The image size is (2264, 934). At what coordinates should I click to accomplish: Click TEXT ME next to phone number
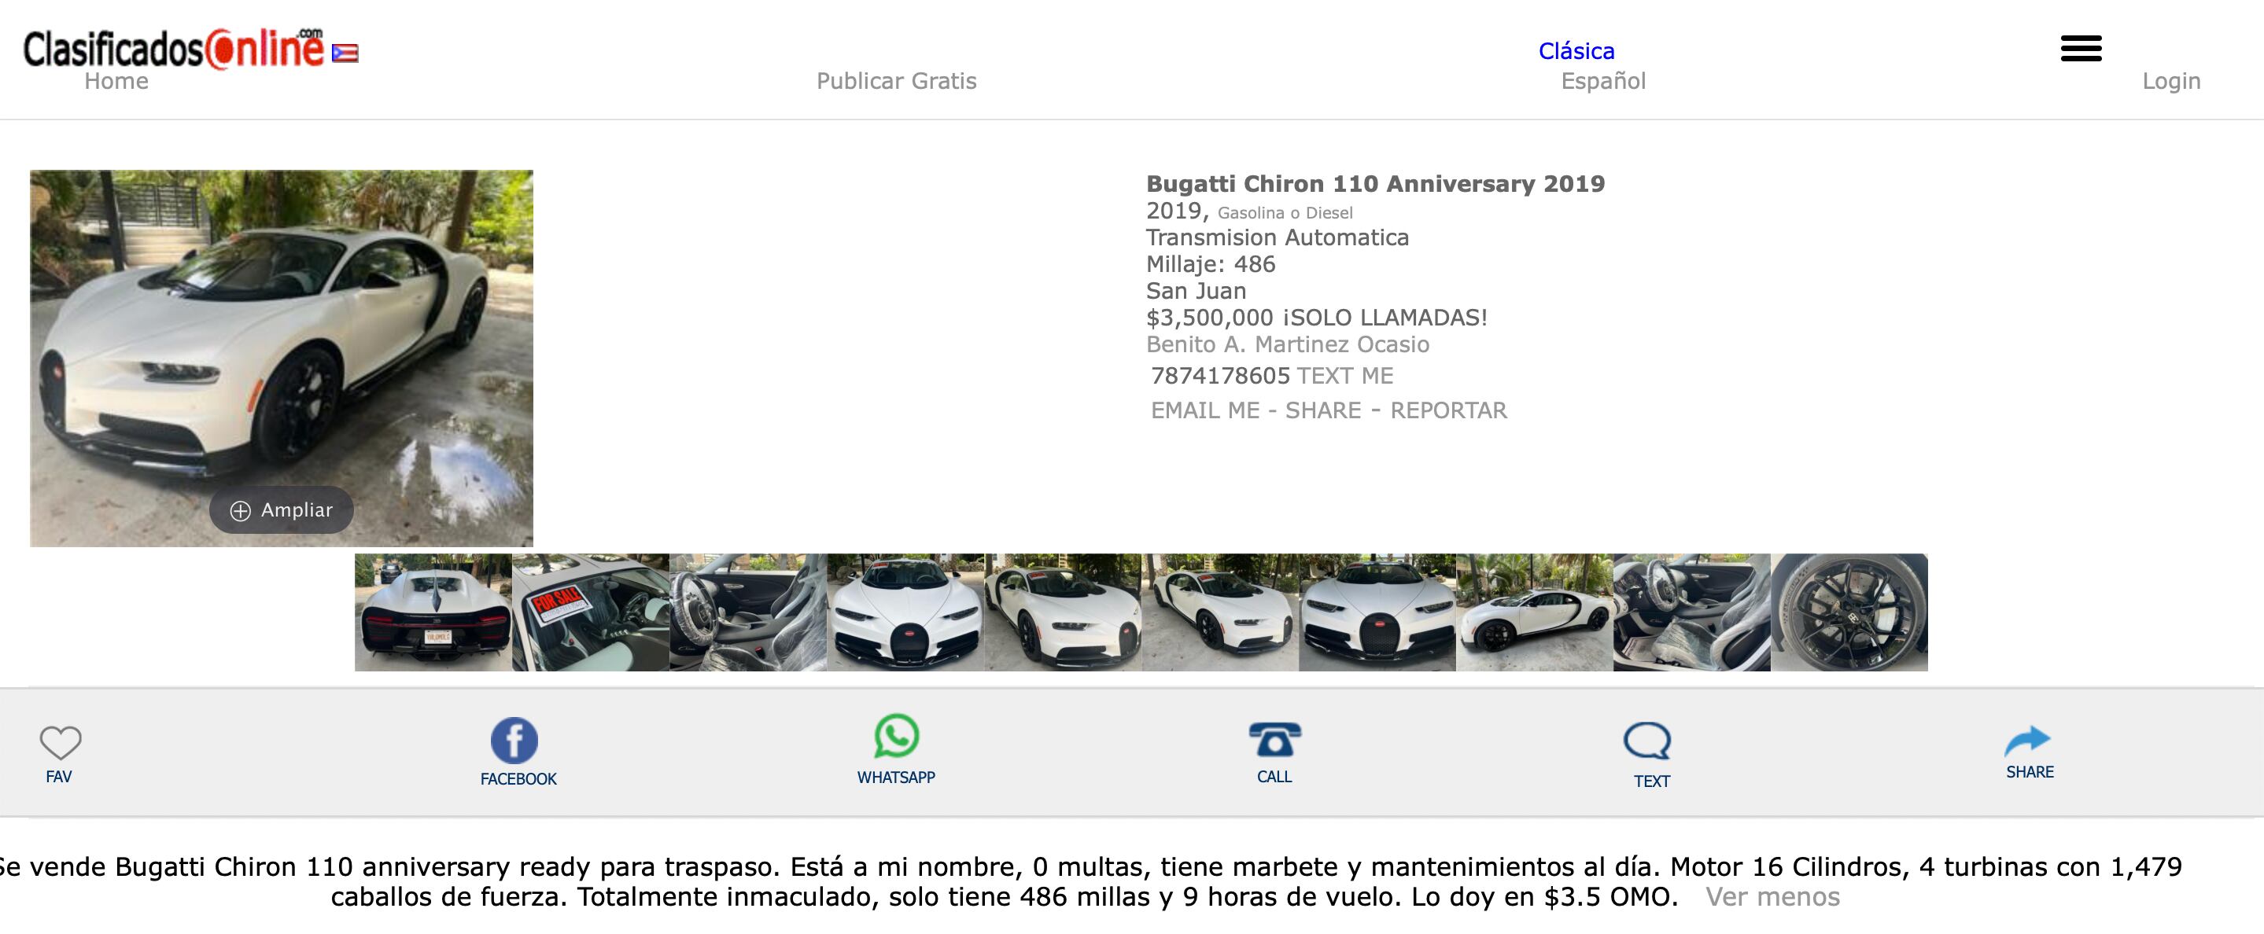coord(1344,376)
